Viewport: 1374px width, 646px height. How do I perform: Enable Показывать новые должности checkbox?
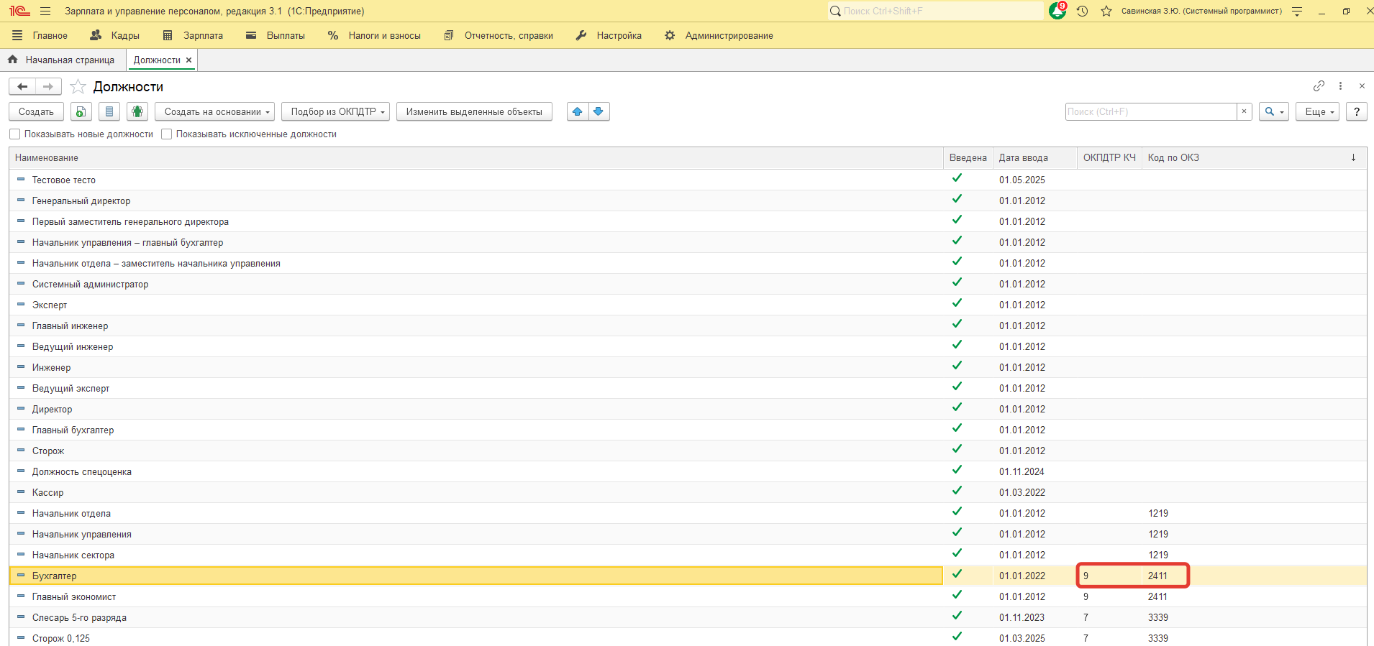tap(15, 134)
